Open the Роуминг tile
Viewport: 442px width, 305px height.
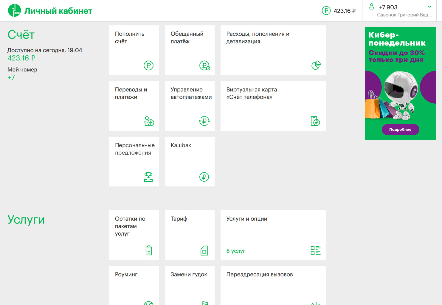click(134, 285)
